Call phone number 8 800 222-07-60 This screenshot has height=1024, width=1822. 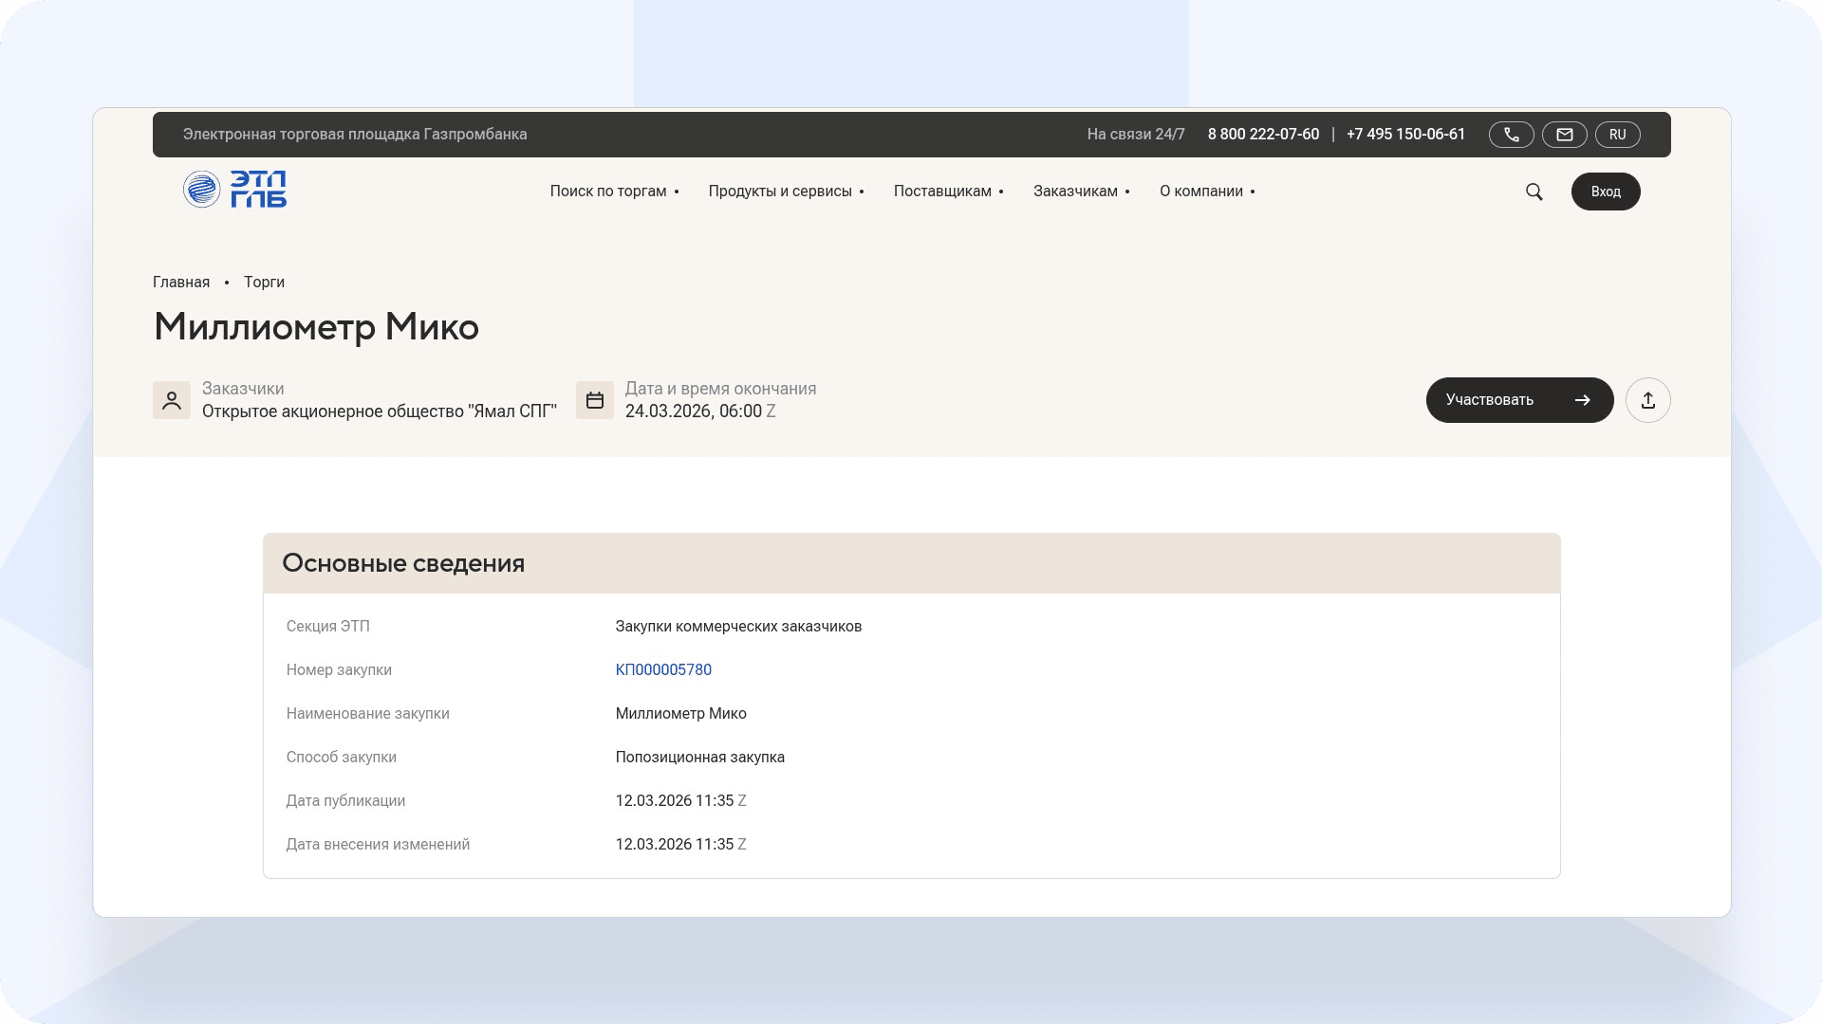point(1263,135)
